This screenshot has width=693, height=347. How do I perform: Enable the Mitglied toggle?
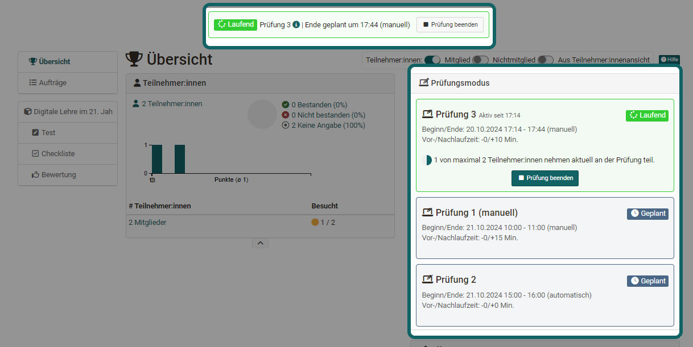click(480, 58)
